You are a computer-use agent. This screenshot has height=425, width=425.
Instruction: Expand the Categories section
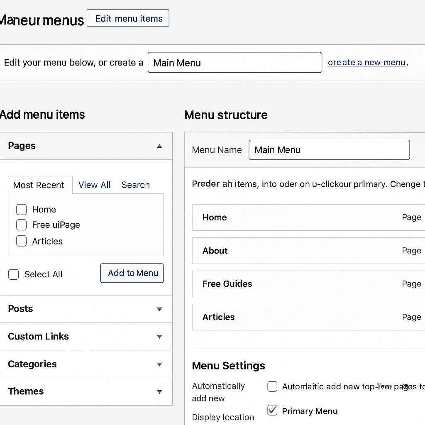tap(159, 364)
